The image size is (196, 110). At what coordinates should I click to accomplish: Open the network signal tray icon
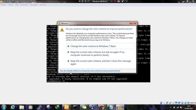(178, 107)
